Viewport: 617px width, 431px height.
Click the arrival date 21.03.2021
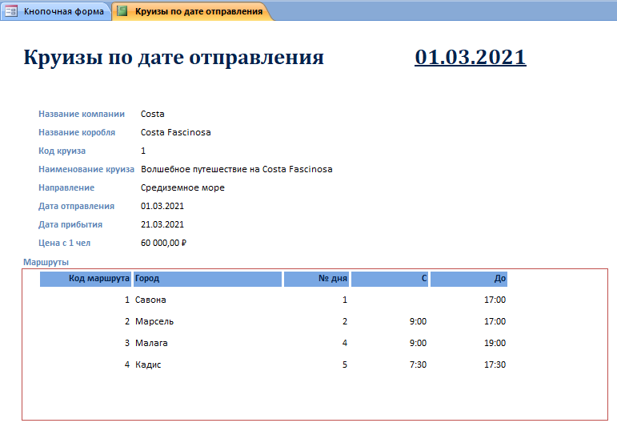tap(162, 224)
